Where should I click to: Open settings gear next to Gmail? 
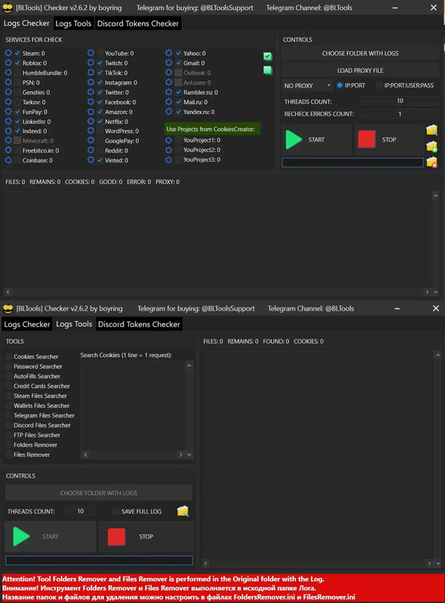169,63
